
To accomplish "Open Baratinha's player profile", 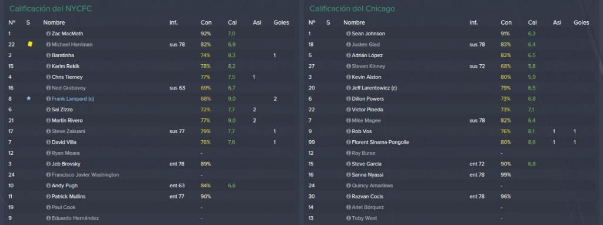I will [x=62, y=55].
